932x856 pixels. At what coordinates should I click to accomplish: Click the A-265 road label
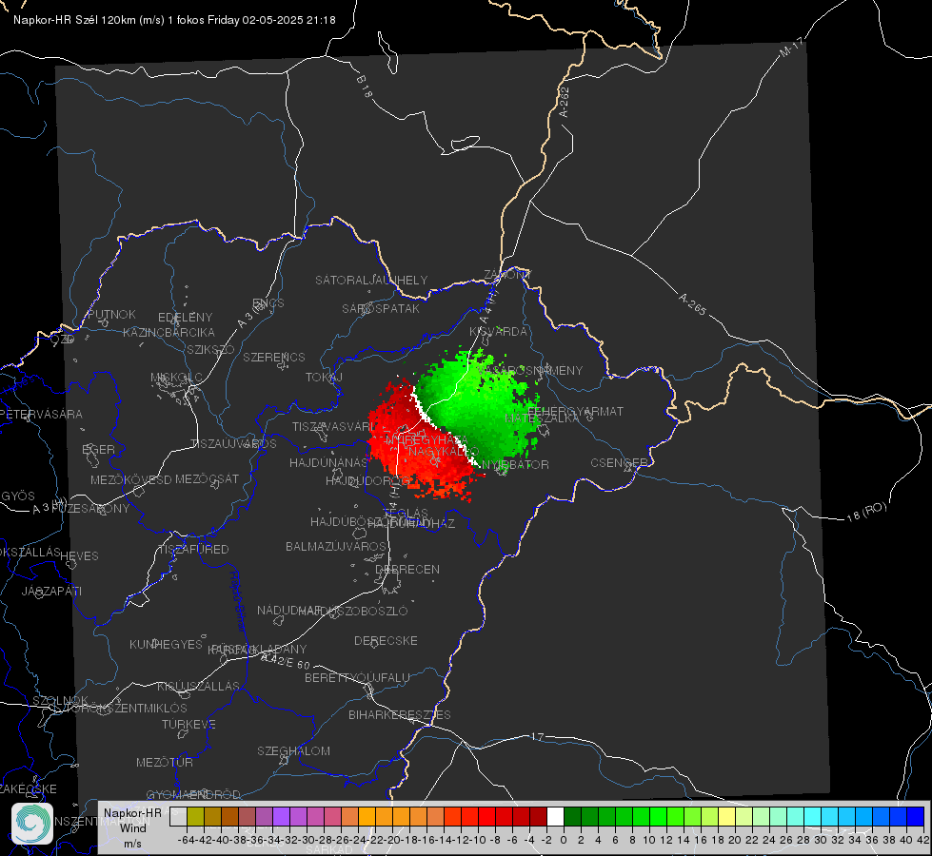tap(693, 303)
